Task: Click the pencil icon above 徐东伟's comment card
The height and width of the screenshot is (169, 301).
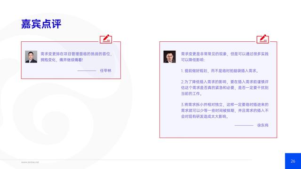Action: [x=263, y=39]
